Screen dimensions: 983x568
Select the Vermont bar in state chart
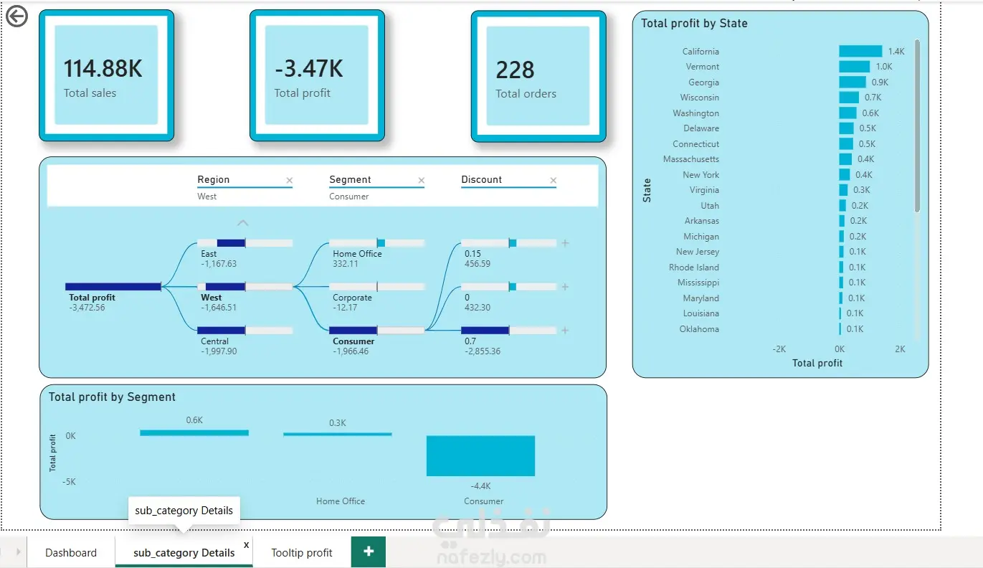coord(855,67)
